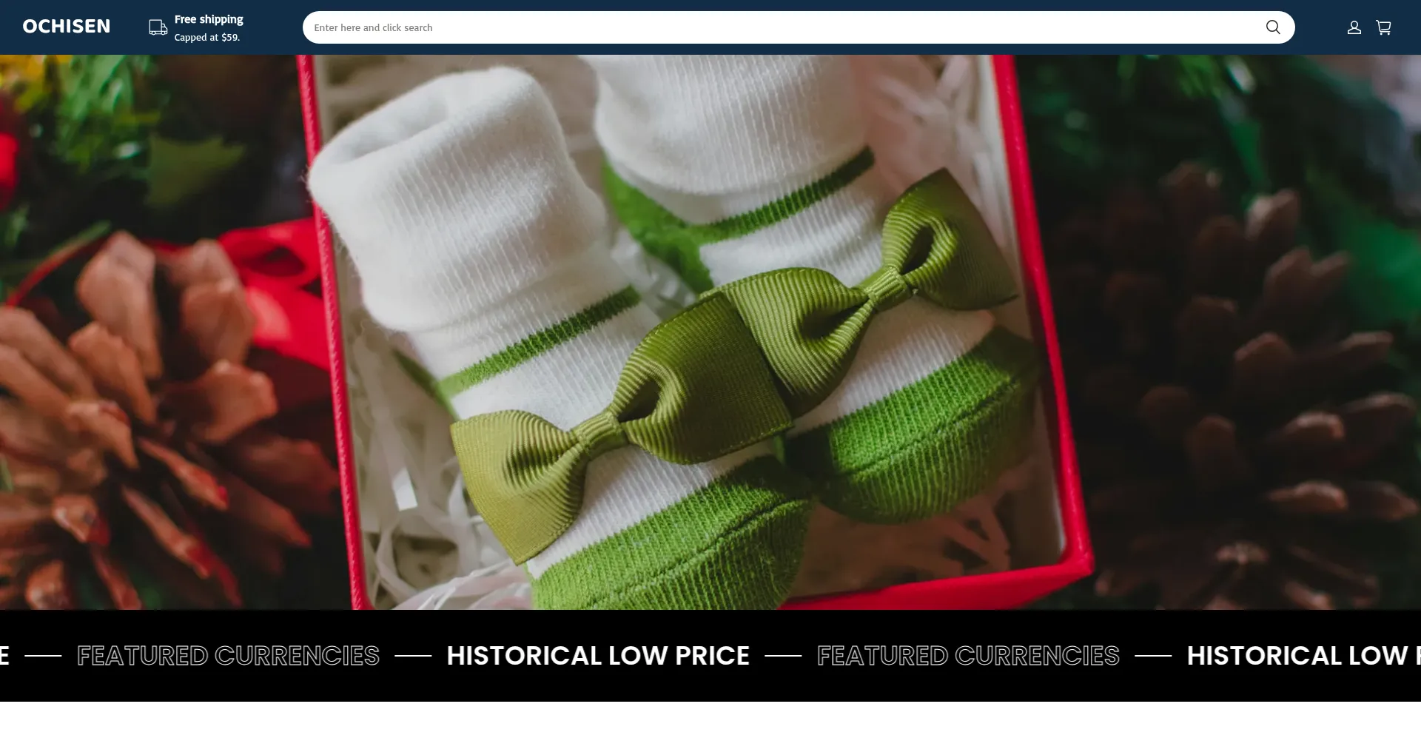Click the dash after centered 'HISTORICAL LOW PRICE'
The height and width of the screenshot is (735, 1421).
coord(783,655)
